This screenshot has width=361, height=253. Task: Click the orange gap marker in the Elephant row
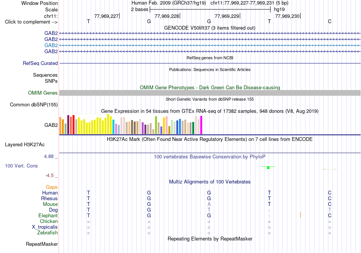coord(301,215)
